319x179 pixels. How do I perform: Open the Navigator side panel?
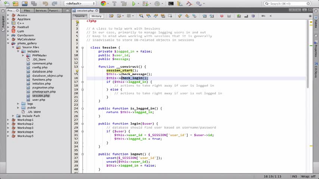[x=3, y=23]
